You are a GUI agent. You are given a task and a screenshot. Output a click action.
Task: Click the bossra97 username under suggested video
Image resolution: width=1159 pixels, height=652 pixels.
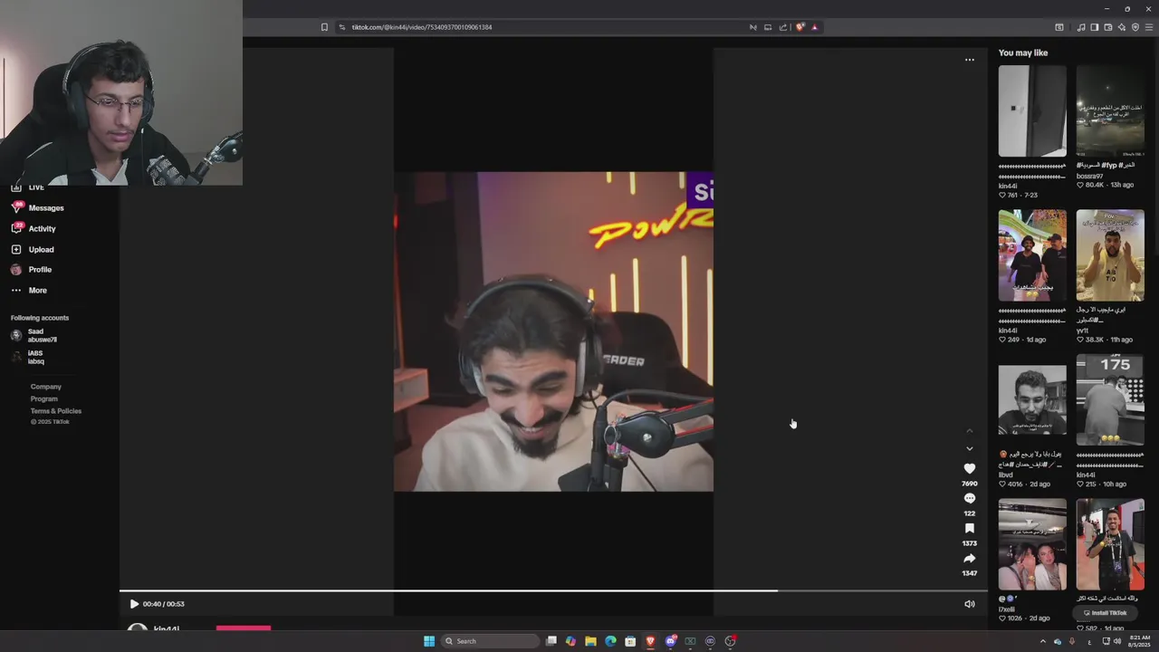pos(1089,176)
